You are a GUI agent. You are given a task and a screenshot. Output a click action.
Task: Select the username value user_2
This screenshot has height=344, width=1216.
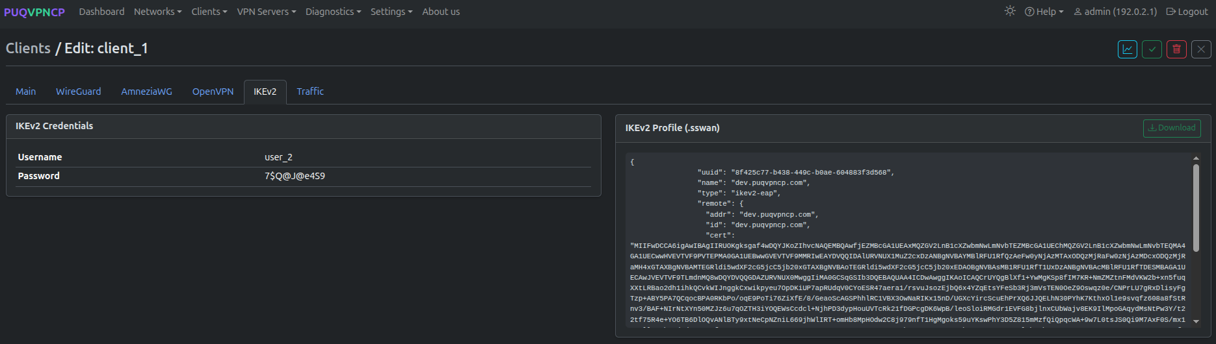pos(278,157)
